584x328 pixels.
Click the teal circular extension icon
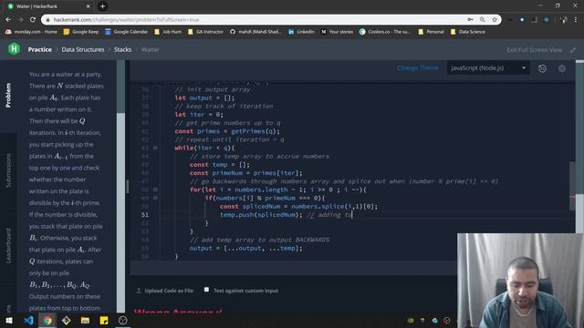point(547,20)
